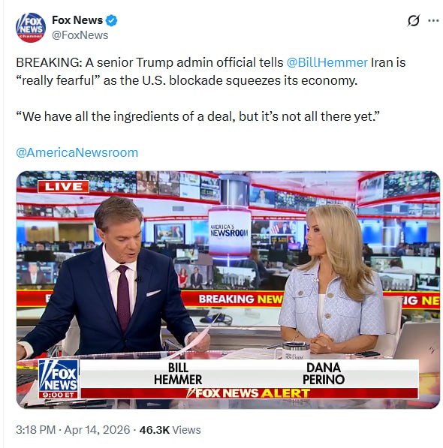Click the blue verified badge
The image size is (443, 448).
[x=111, y=20]
